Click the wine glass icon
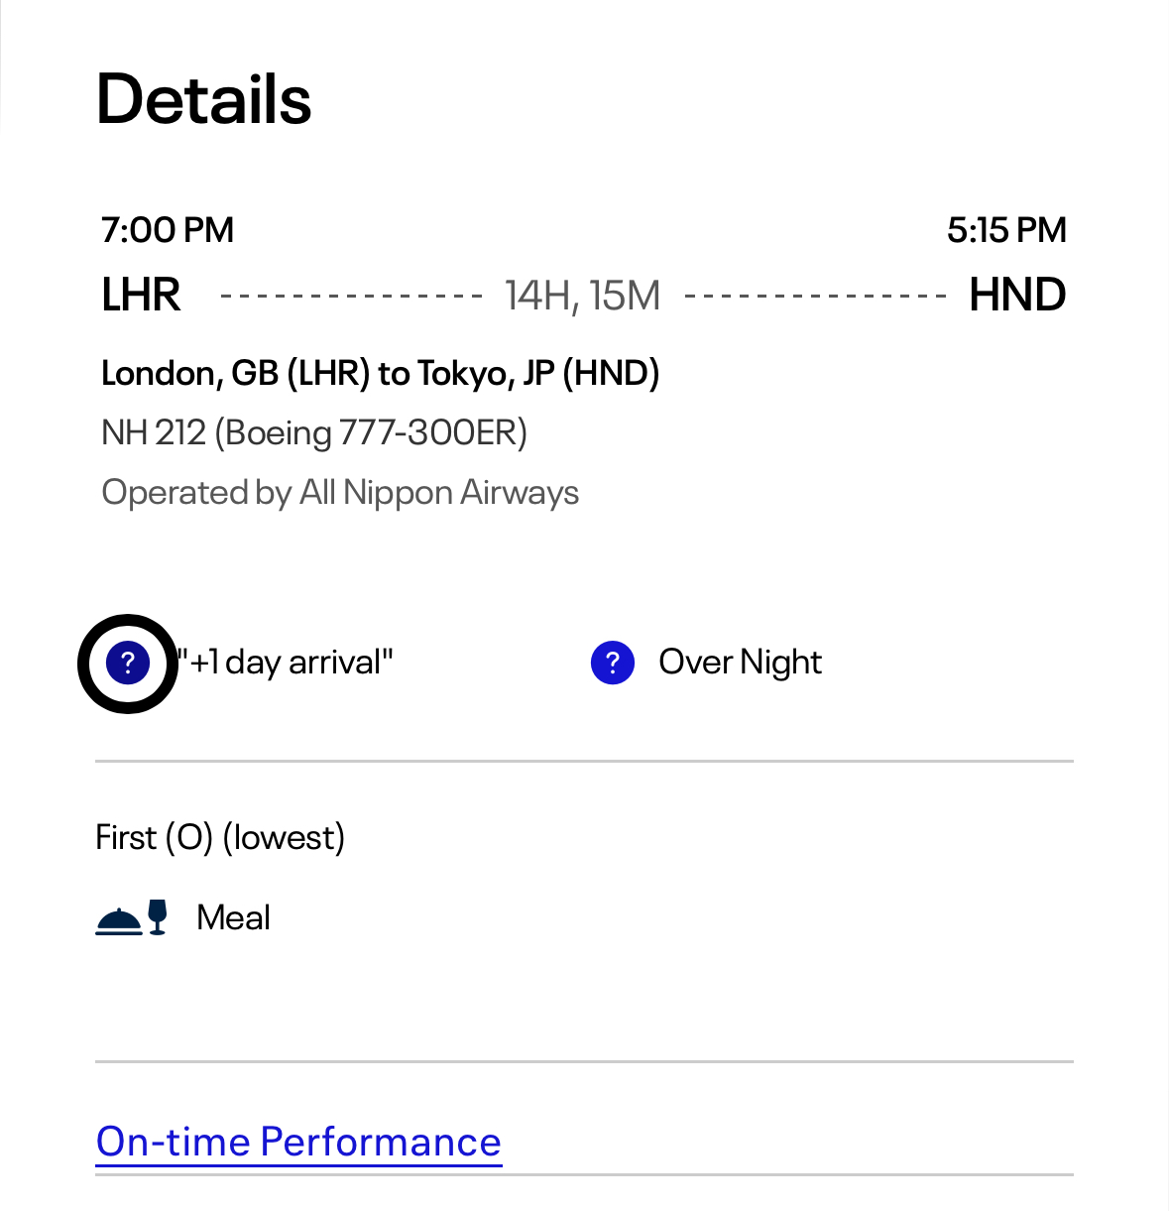The height and width of the screenshot is (1211, 1169). click(x=158, y=917)
